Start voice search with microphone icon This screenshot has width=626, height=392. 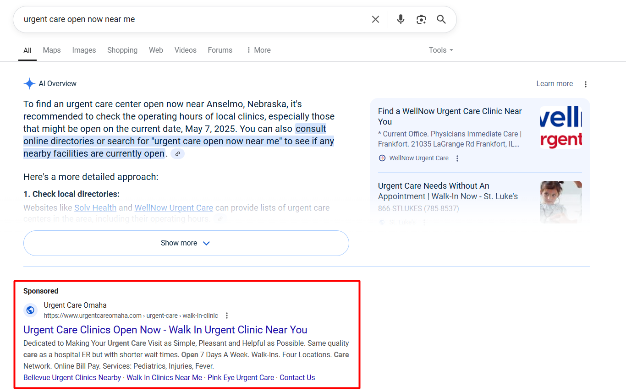click(x=401, y=19)
